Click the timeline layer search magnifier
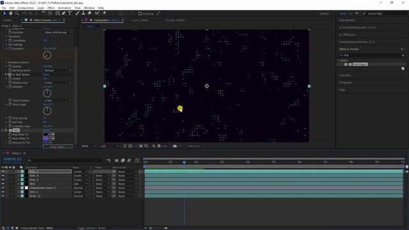409x230 pixels. pyautogui.click(x=29, y=160)
